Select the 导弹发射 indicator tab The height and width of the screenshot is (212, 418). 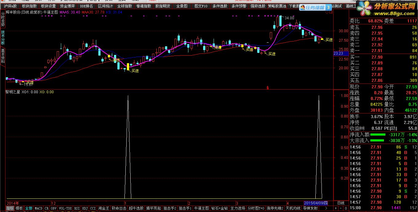[x=310, y=208]
